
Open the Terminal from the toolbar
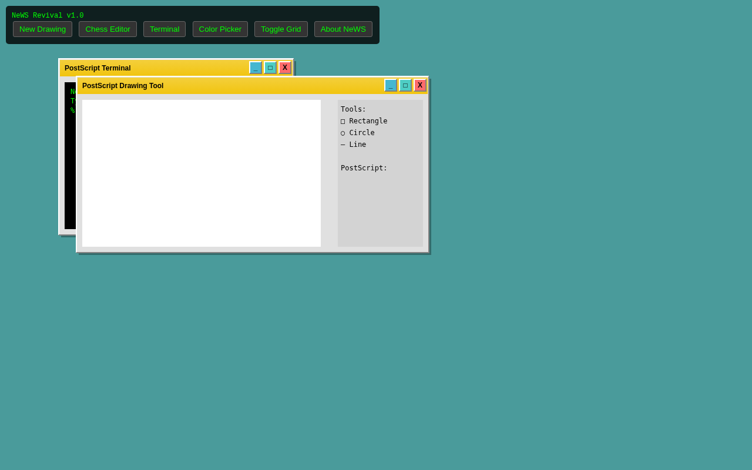point(164,29)
